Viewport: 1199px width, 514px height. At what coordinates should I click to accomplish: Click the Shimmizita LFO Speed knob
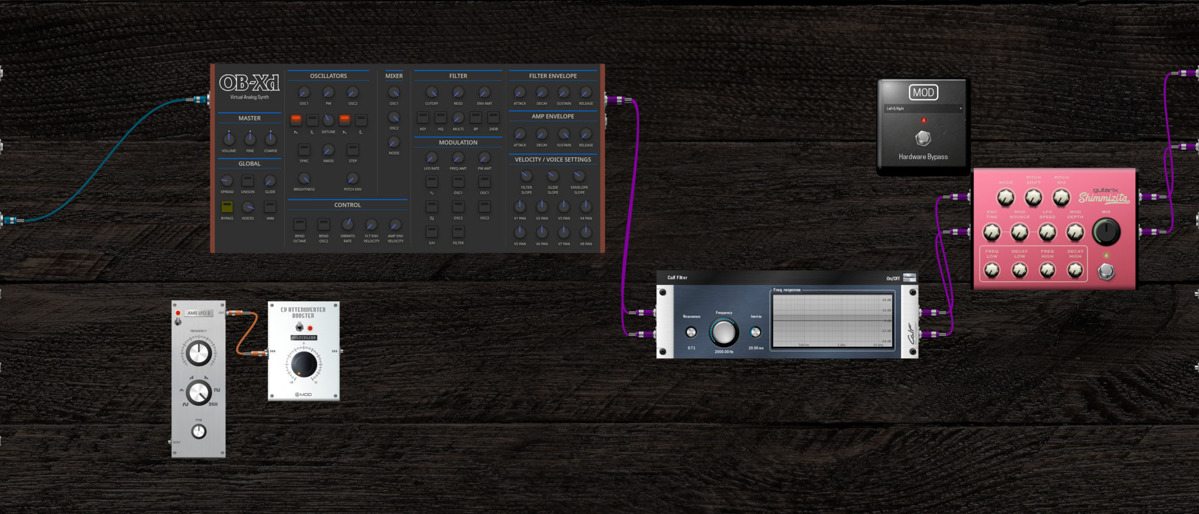click(1047, 232)
